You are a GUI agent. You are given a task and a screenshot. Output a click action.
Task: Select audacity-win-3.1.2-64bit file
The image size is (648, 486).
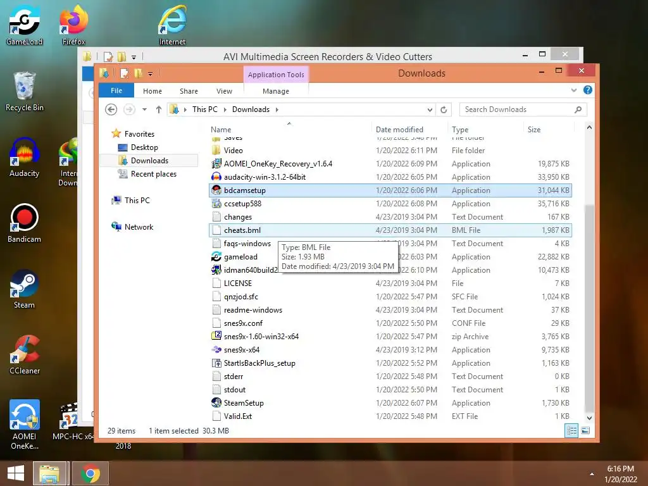[x=390, y=177]
